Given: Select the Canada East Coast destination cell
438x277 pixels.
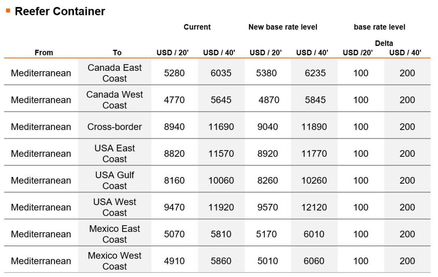Looking at the screenshot, I should [x=115, y=73].
